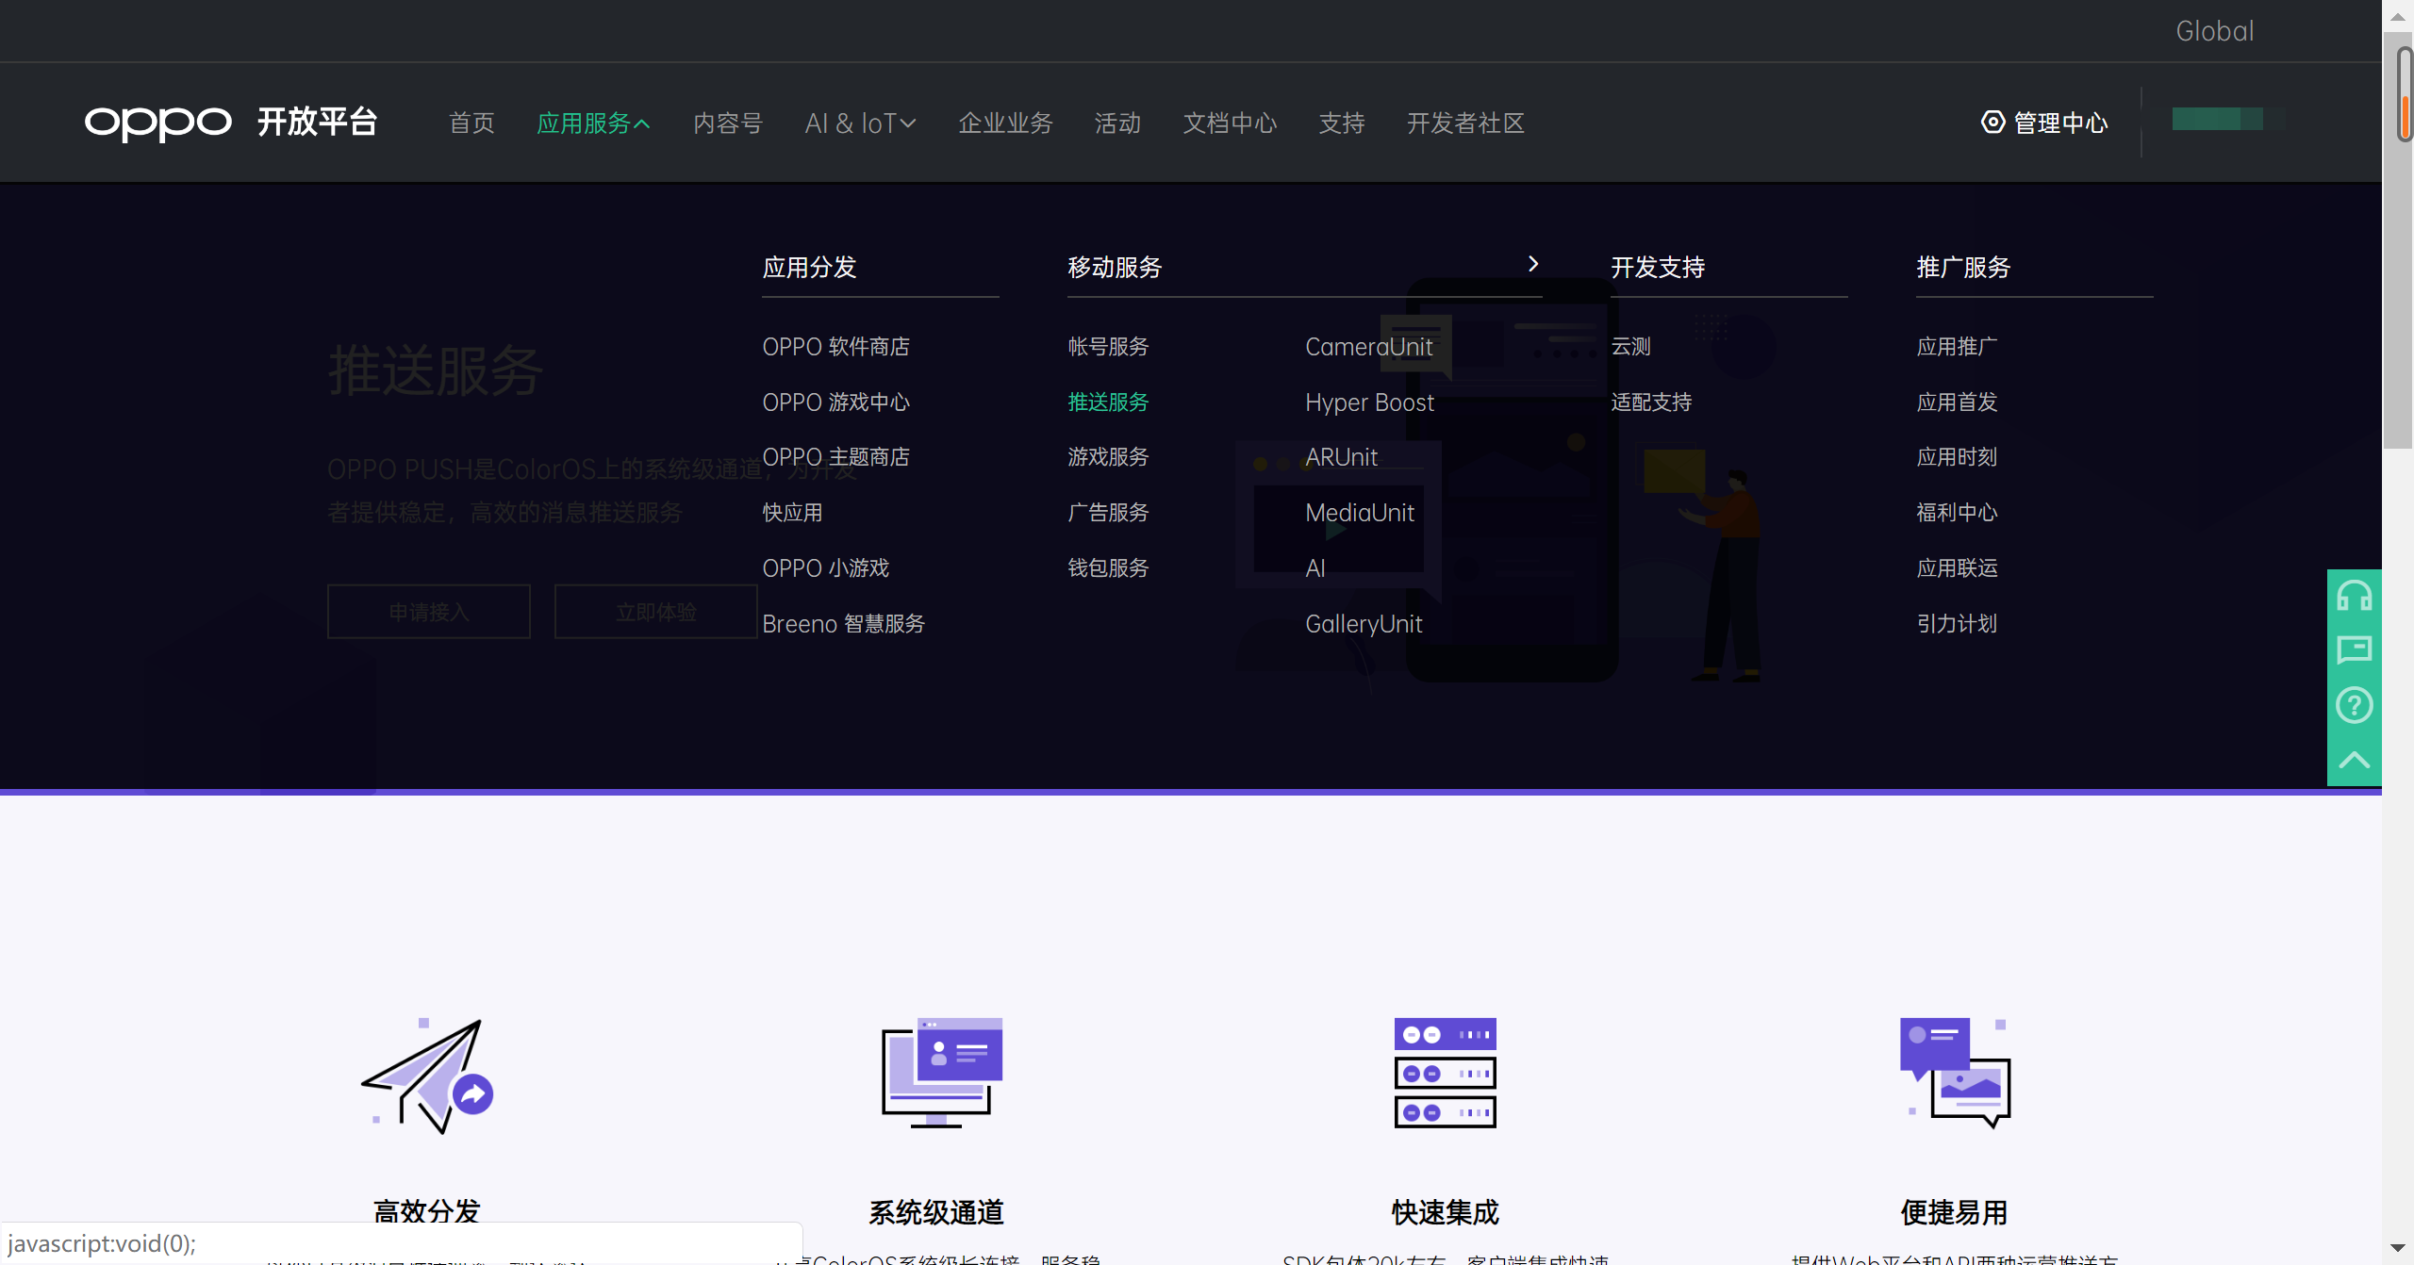
Task: Click the chat image 便捷易用 icon
Action: [x=1955, y=1073]
